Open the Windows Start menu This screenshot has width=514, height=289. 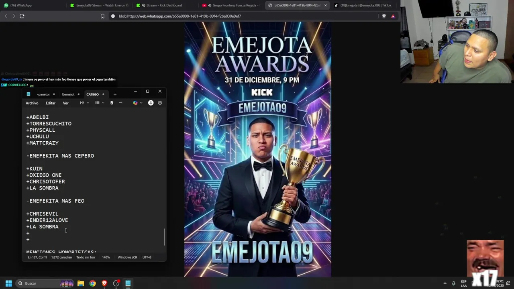tap(8, 283)
